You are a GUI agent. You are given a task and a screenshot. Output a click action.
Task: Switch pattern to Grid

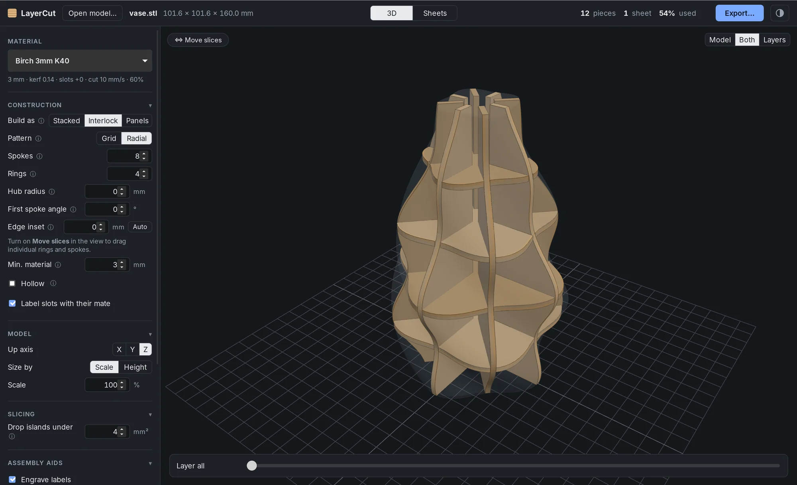109,138
